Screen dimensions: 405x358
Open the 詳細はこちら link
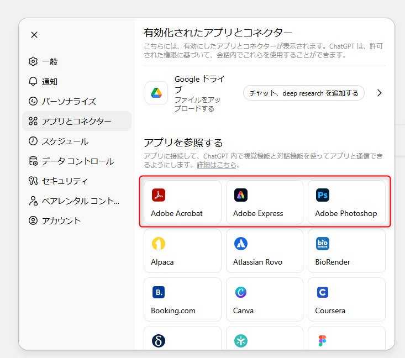218,165
